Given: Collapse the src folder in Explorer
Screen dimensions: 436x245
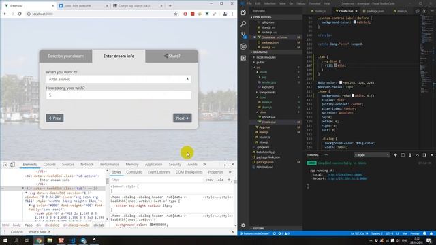Looking at the screenshot, I should [258, 67].
